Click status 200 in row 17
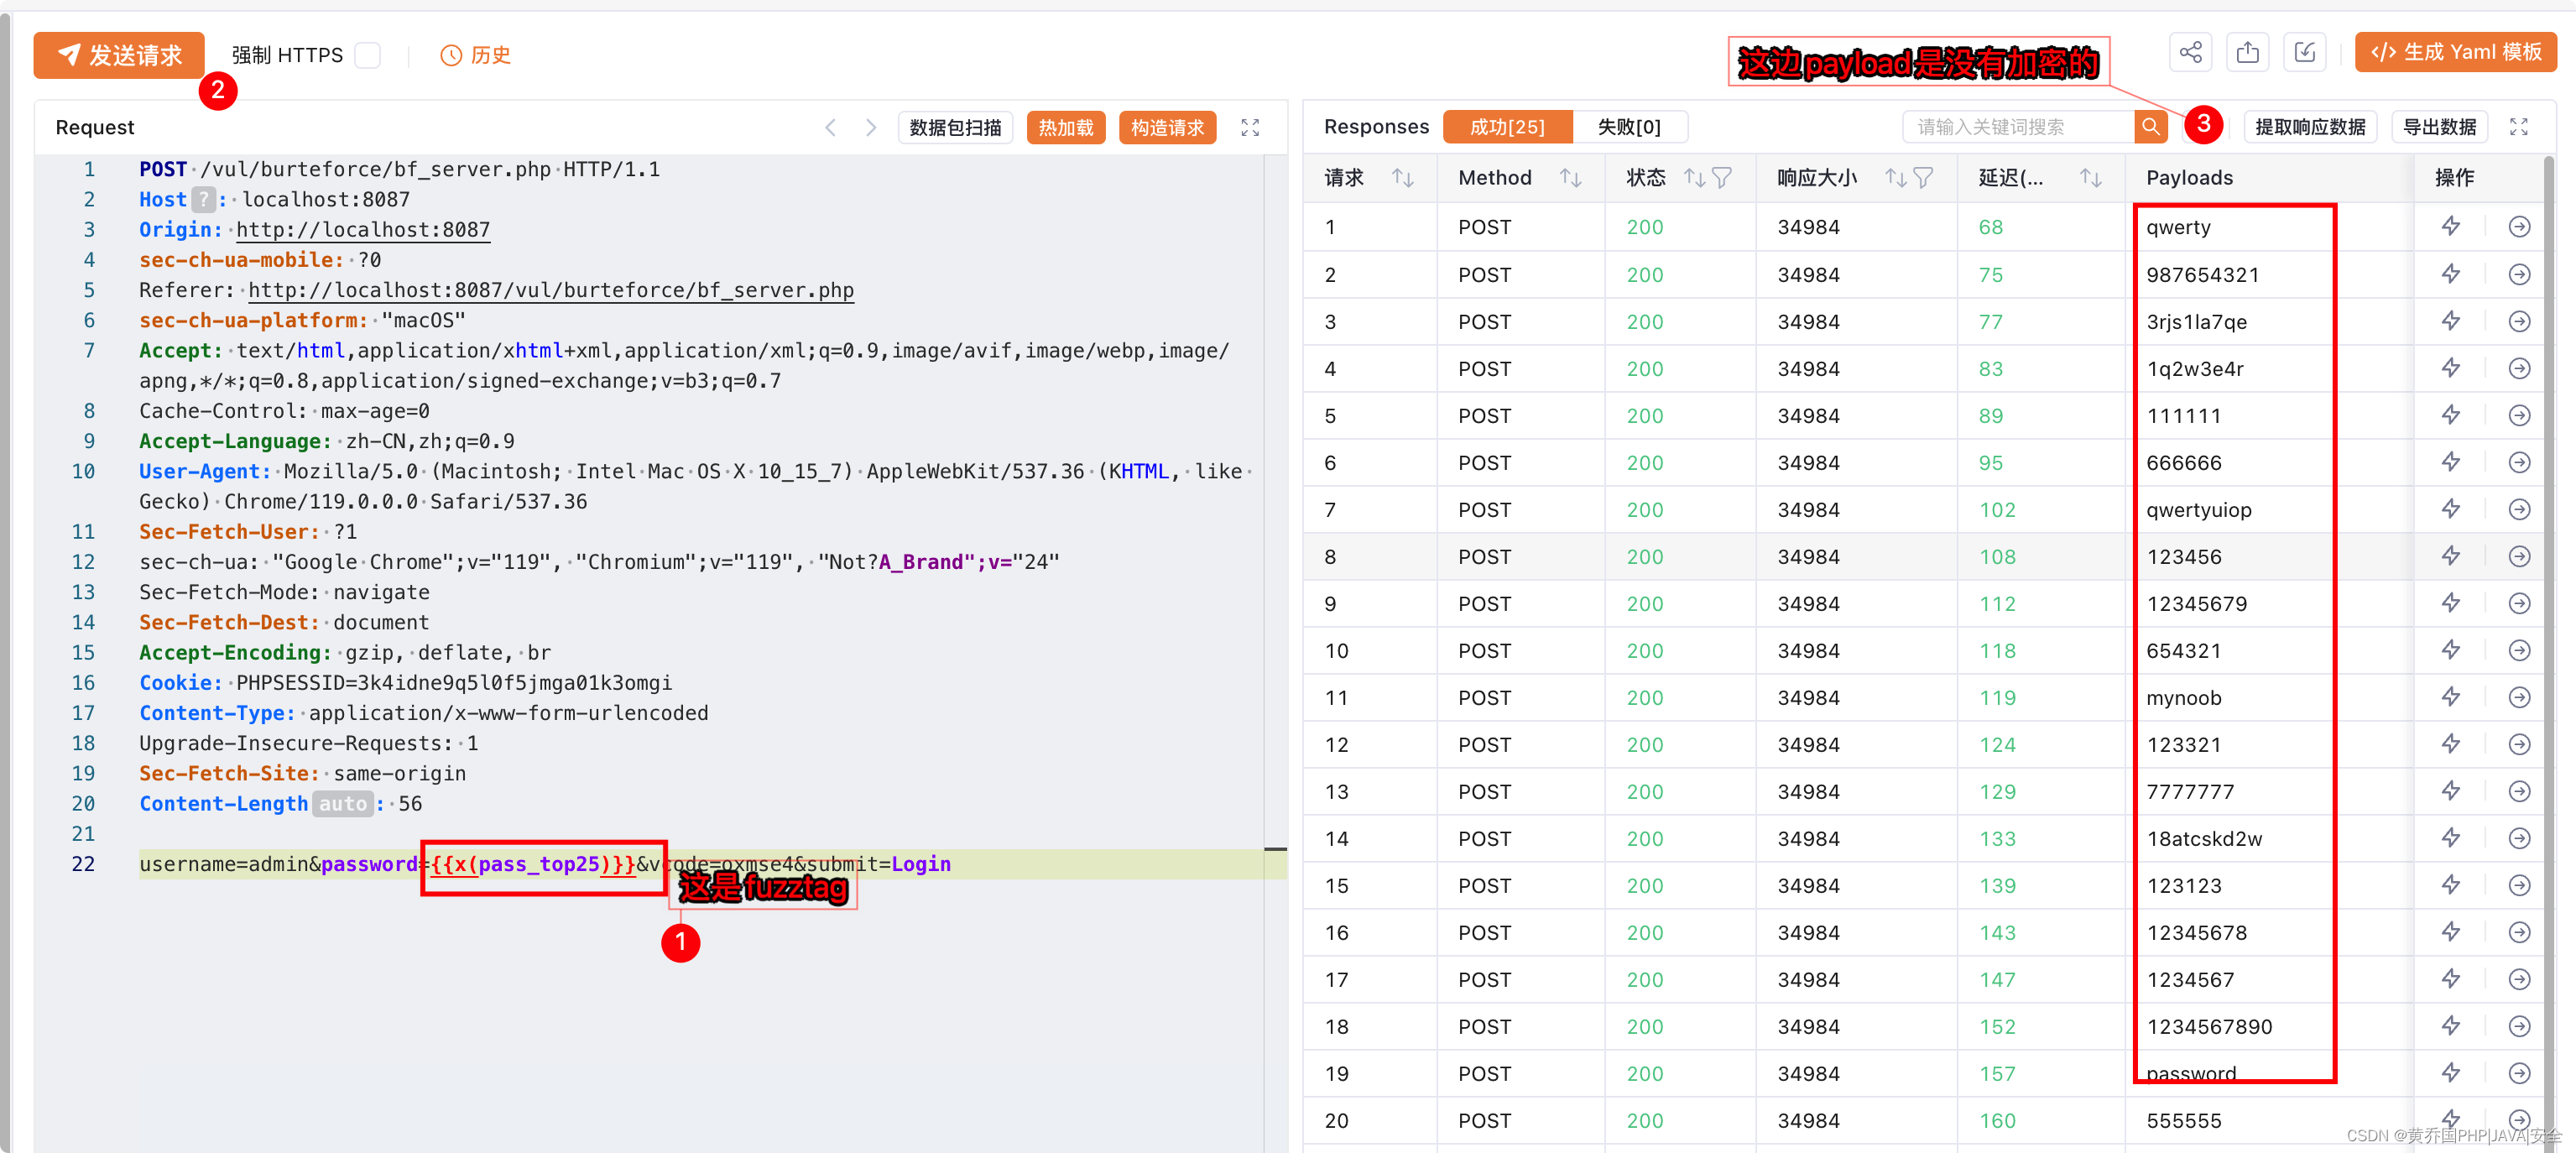 pyautogui.click(x=1644, y=980)
